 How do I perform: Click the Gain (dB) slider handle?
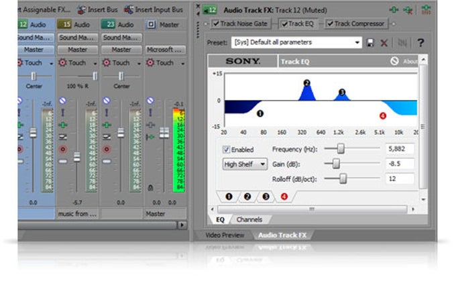tap(336, 164)
